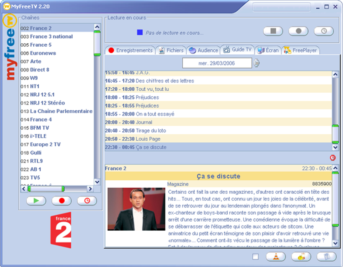Open the Enregistrements tab
Viewport: 343px width, 267px height.
130,50
